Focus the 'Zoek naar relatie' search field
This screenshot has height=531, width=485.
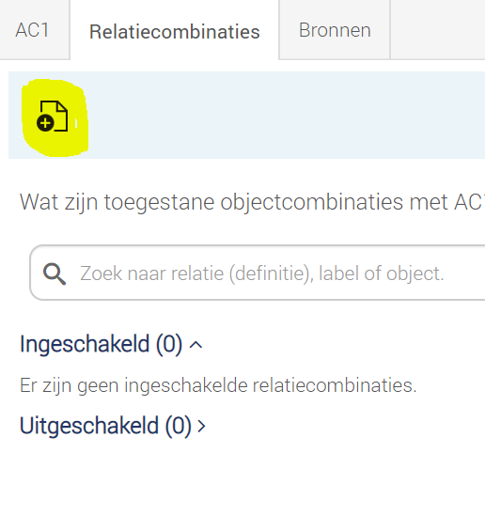tap(258, 273)
